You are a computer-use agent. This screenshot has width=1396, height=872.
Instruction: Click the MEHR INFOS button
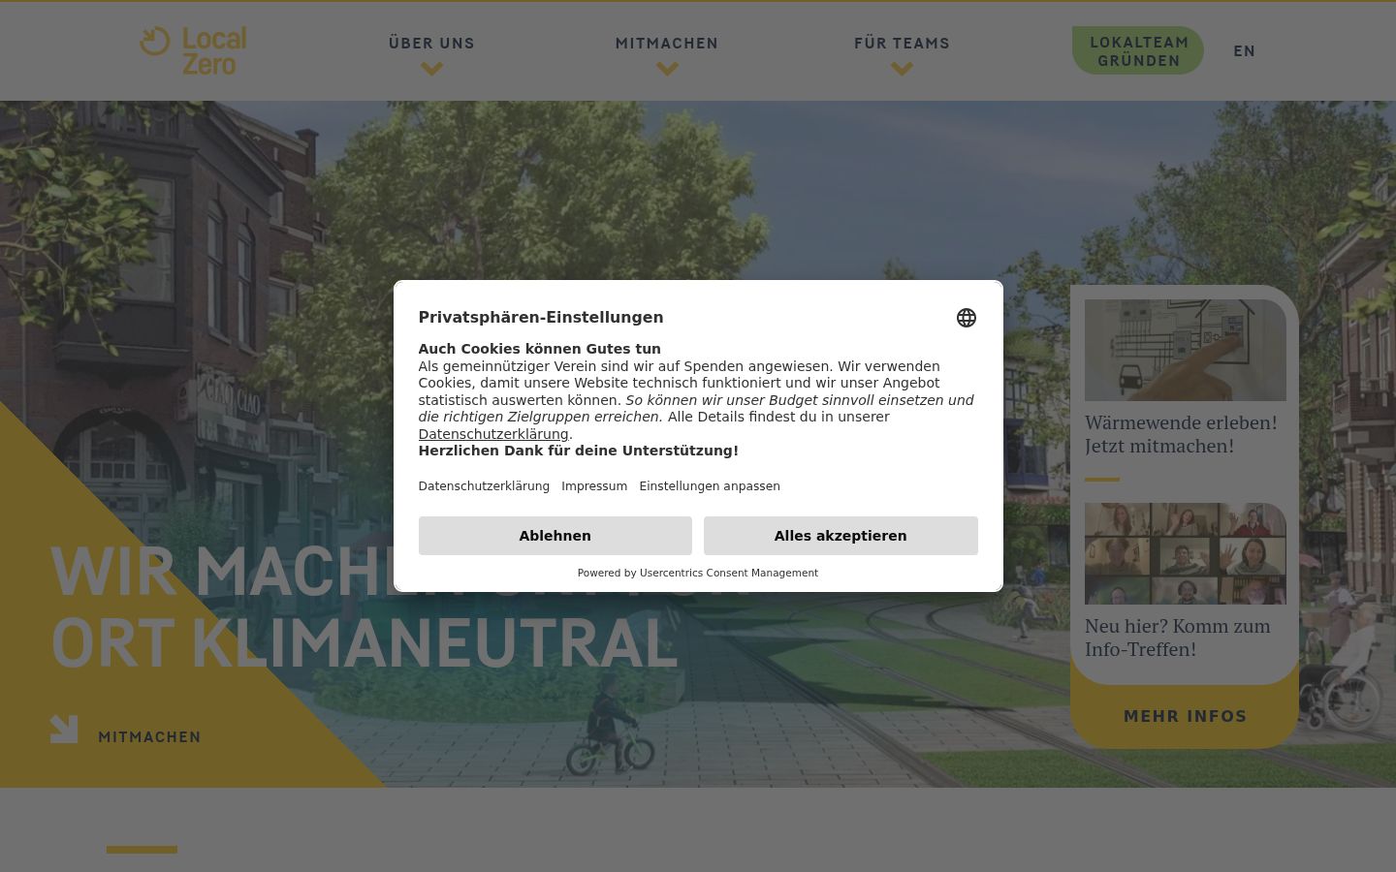point(1185,716)
